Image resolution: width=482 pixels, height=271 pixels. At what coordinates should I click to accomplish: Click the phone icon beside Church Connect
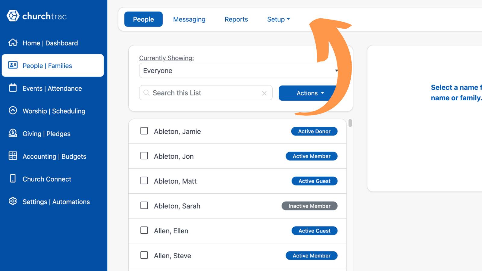(13, 179)
